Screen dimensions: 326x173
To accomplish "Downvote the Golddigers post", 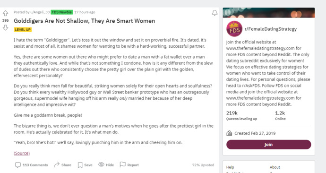I will click(5, 27).
